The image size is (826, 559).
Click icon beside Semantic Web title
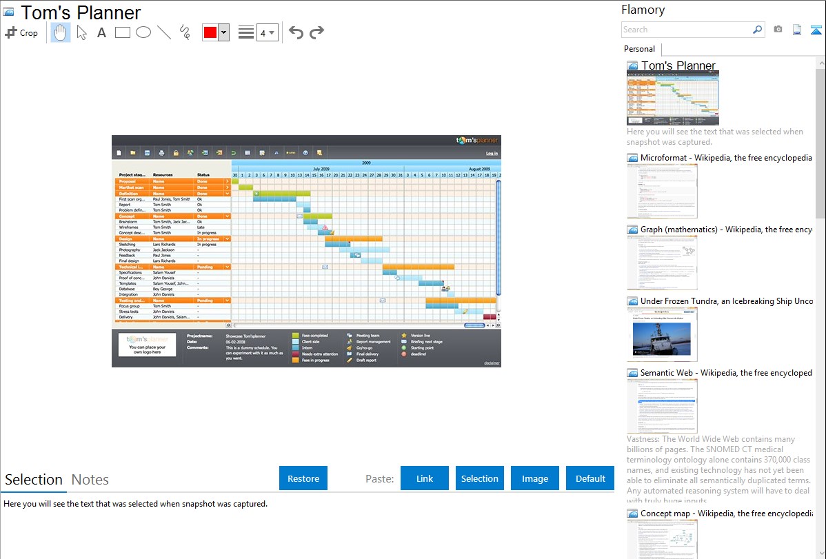[632, 373]
